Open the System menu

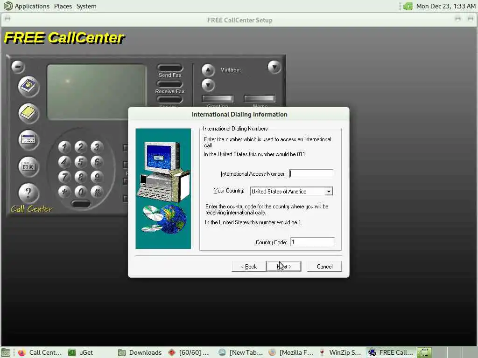(x=86, y=6)
